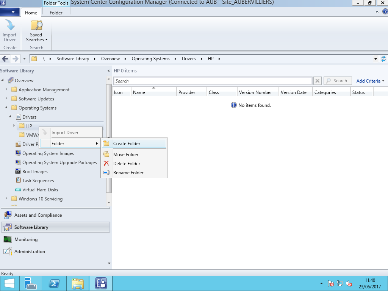Collapse the ribbon with the up chevron

377,12
